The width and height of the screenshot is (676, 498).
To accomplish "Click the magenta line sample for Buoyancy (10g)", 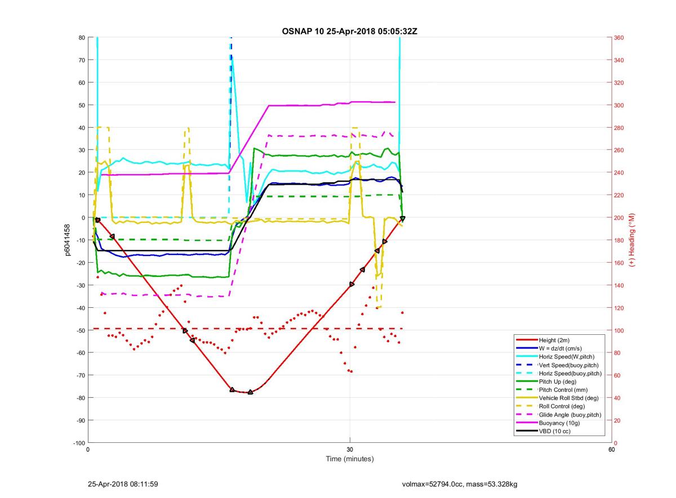I will 526,423.
